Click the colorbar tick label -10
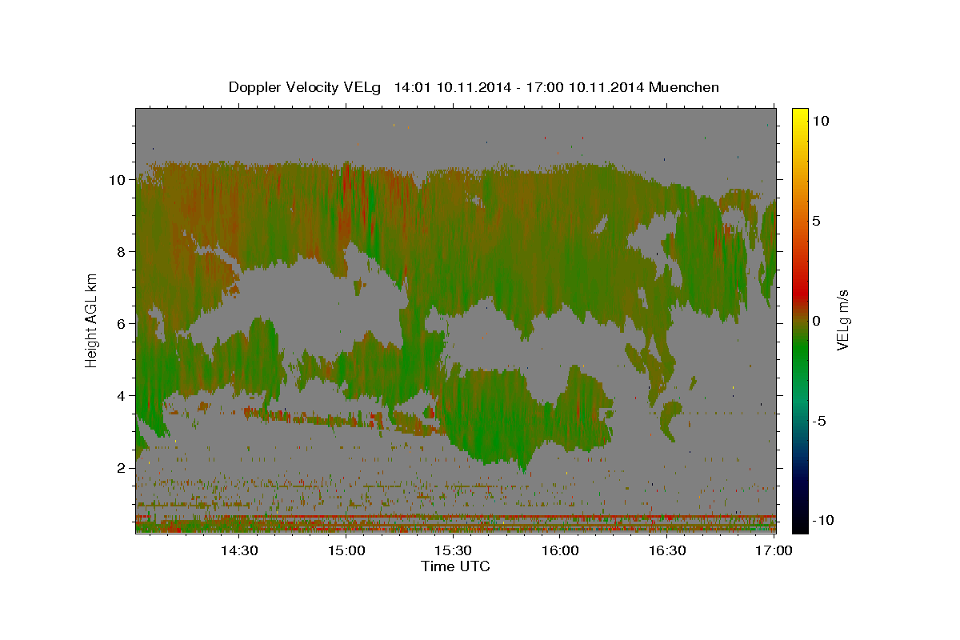 click(822, 521)
